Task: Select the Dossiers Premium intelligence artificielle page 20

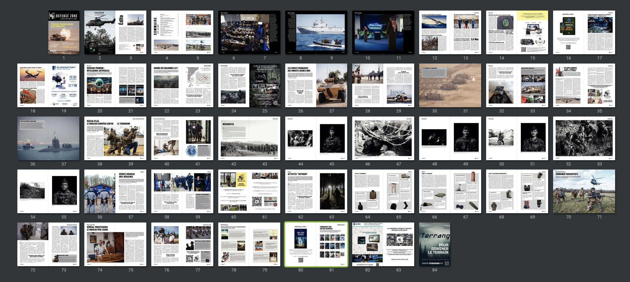Action: tap(100, 86)
